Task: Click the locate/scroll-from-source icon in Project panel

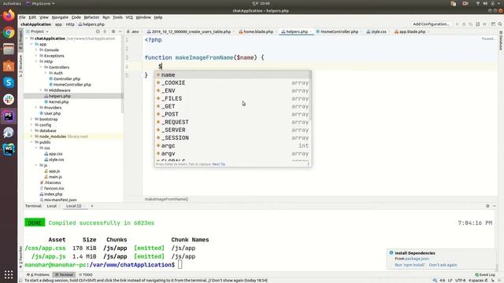Action: (x=98, y=31)
